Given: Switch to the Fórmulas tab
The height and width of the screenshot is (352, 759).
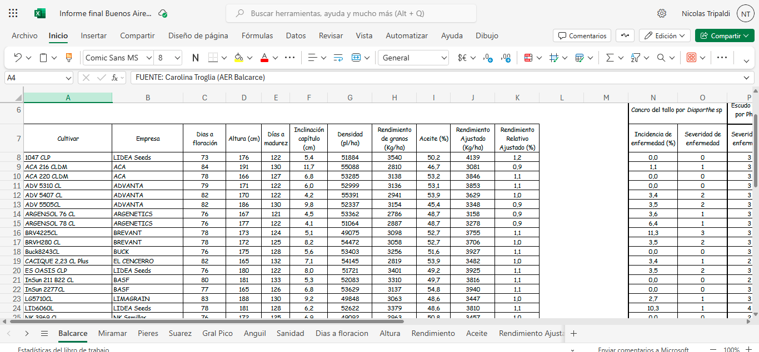Looking at the screenshot, I should (x=257, y=35).
